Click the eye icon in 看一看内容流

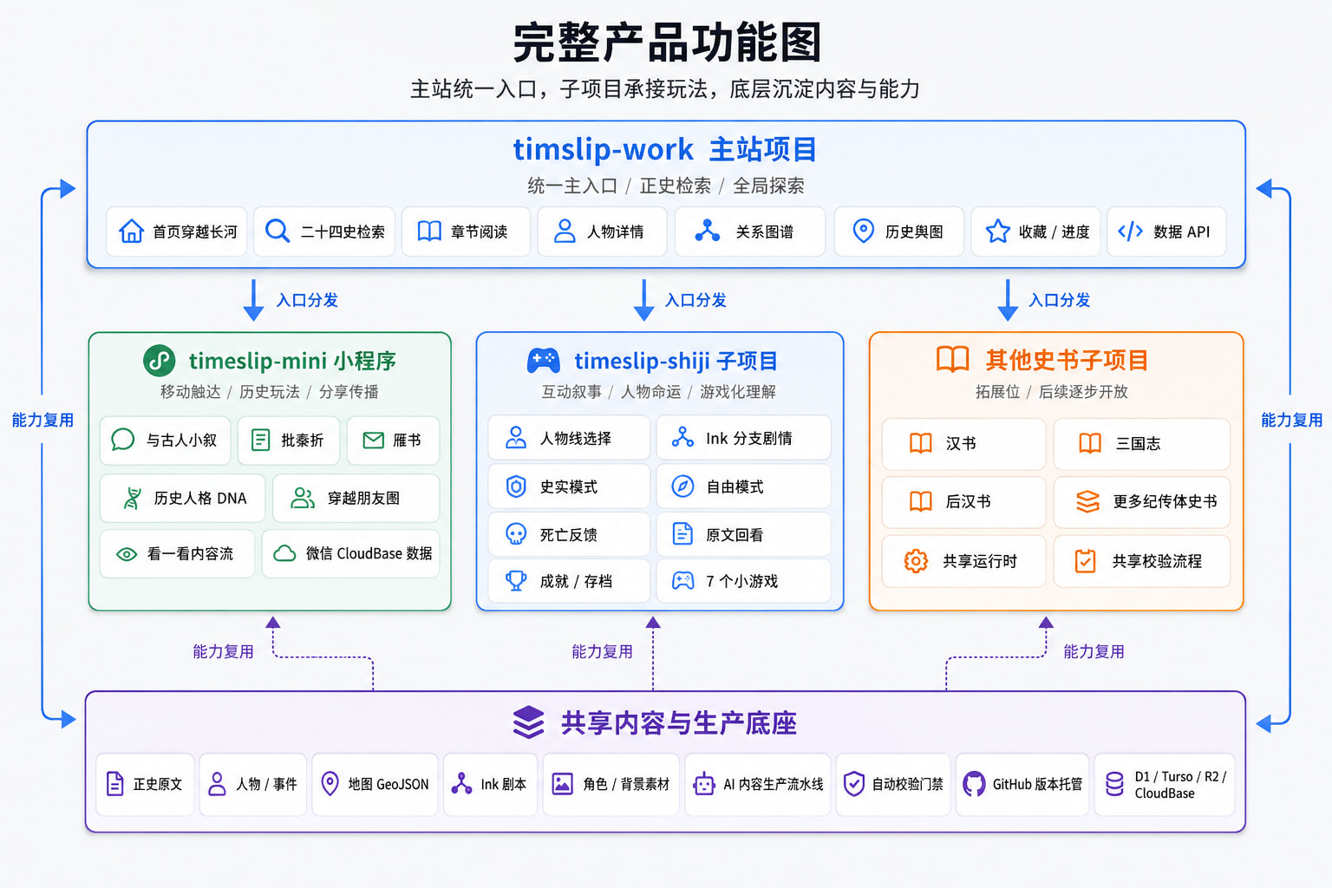[x=127, y=554]
